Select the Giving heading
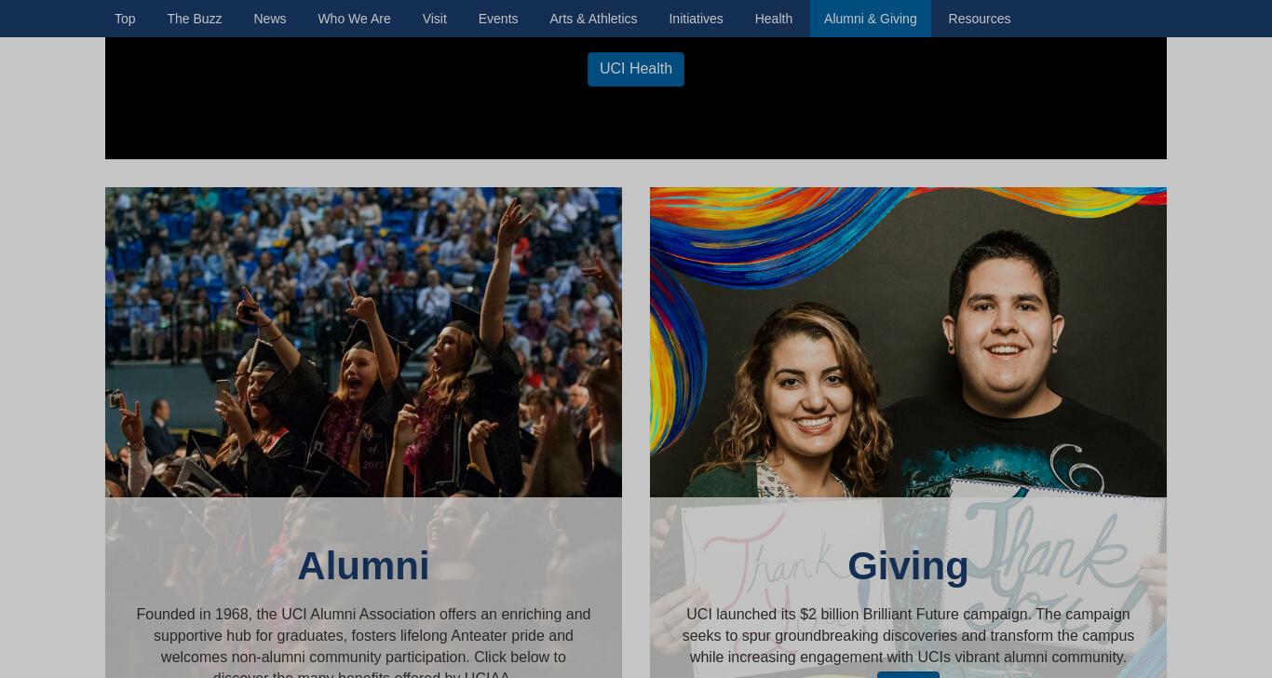This screenshot has height=678, width=1272. click(908, 566)
